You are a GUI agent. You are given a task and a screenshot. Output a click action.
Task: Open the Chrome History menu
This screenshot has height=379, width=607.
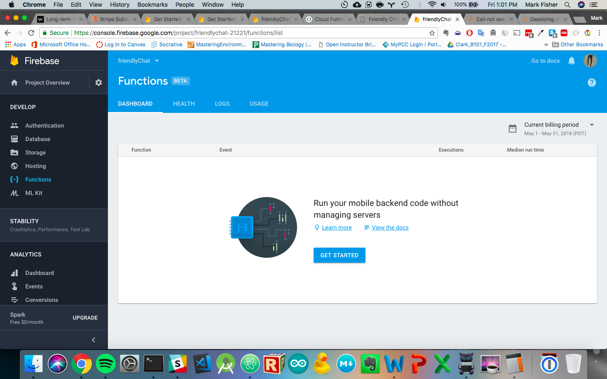pyautogui.click(x=120, y=5)
